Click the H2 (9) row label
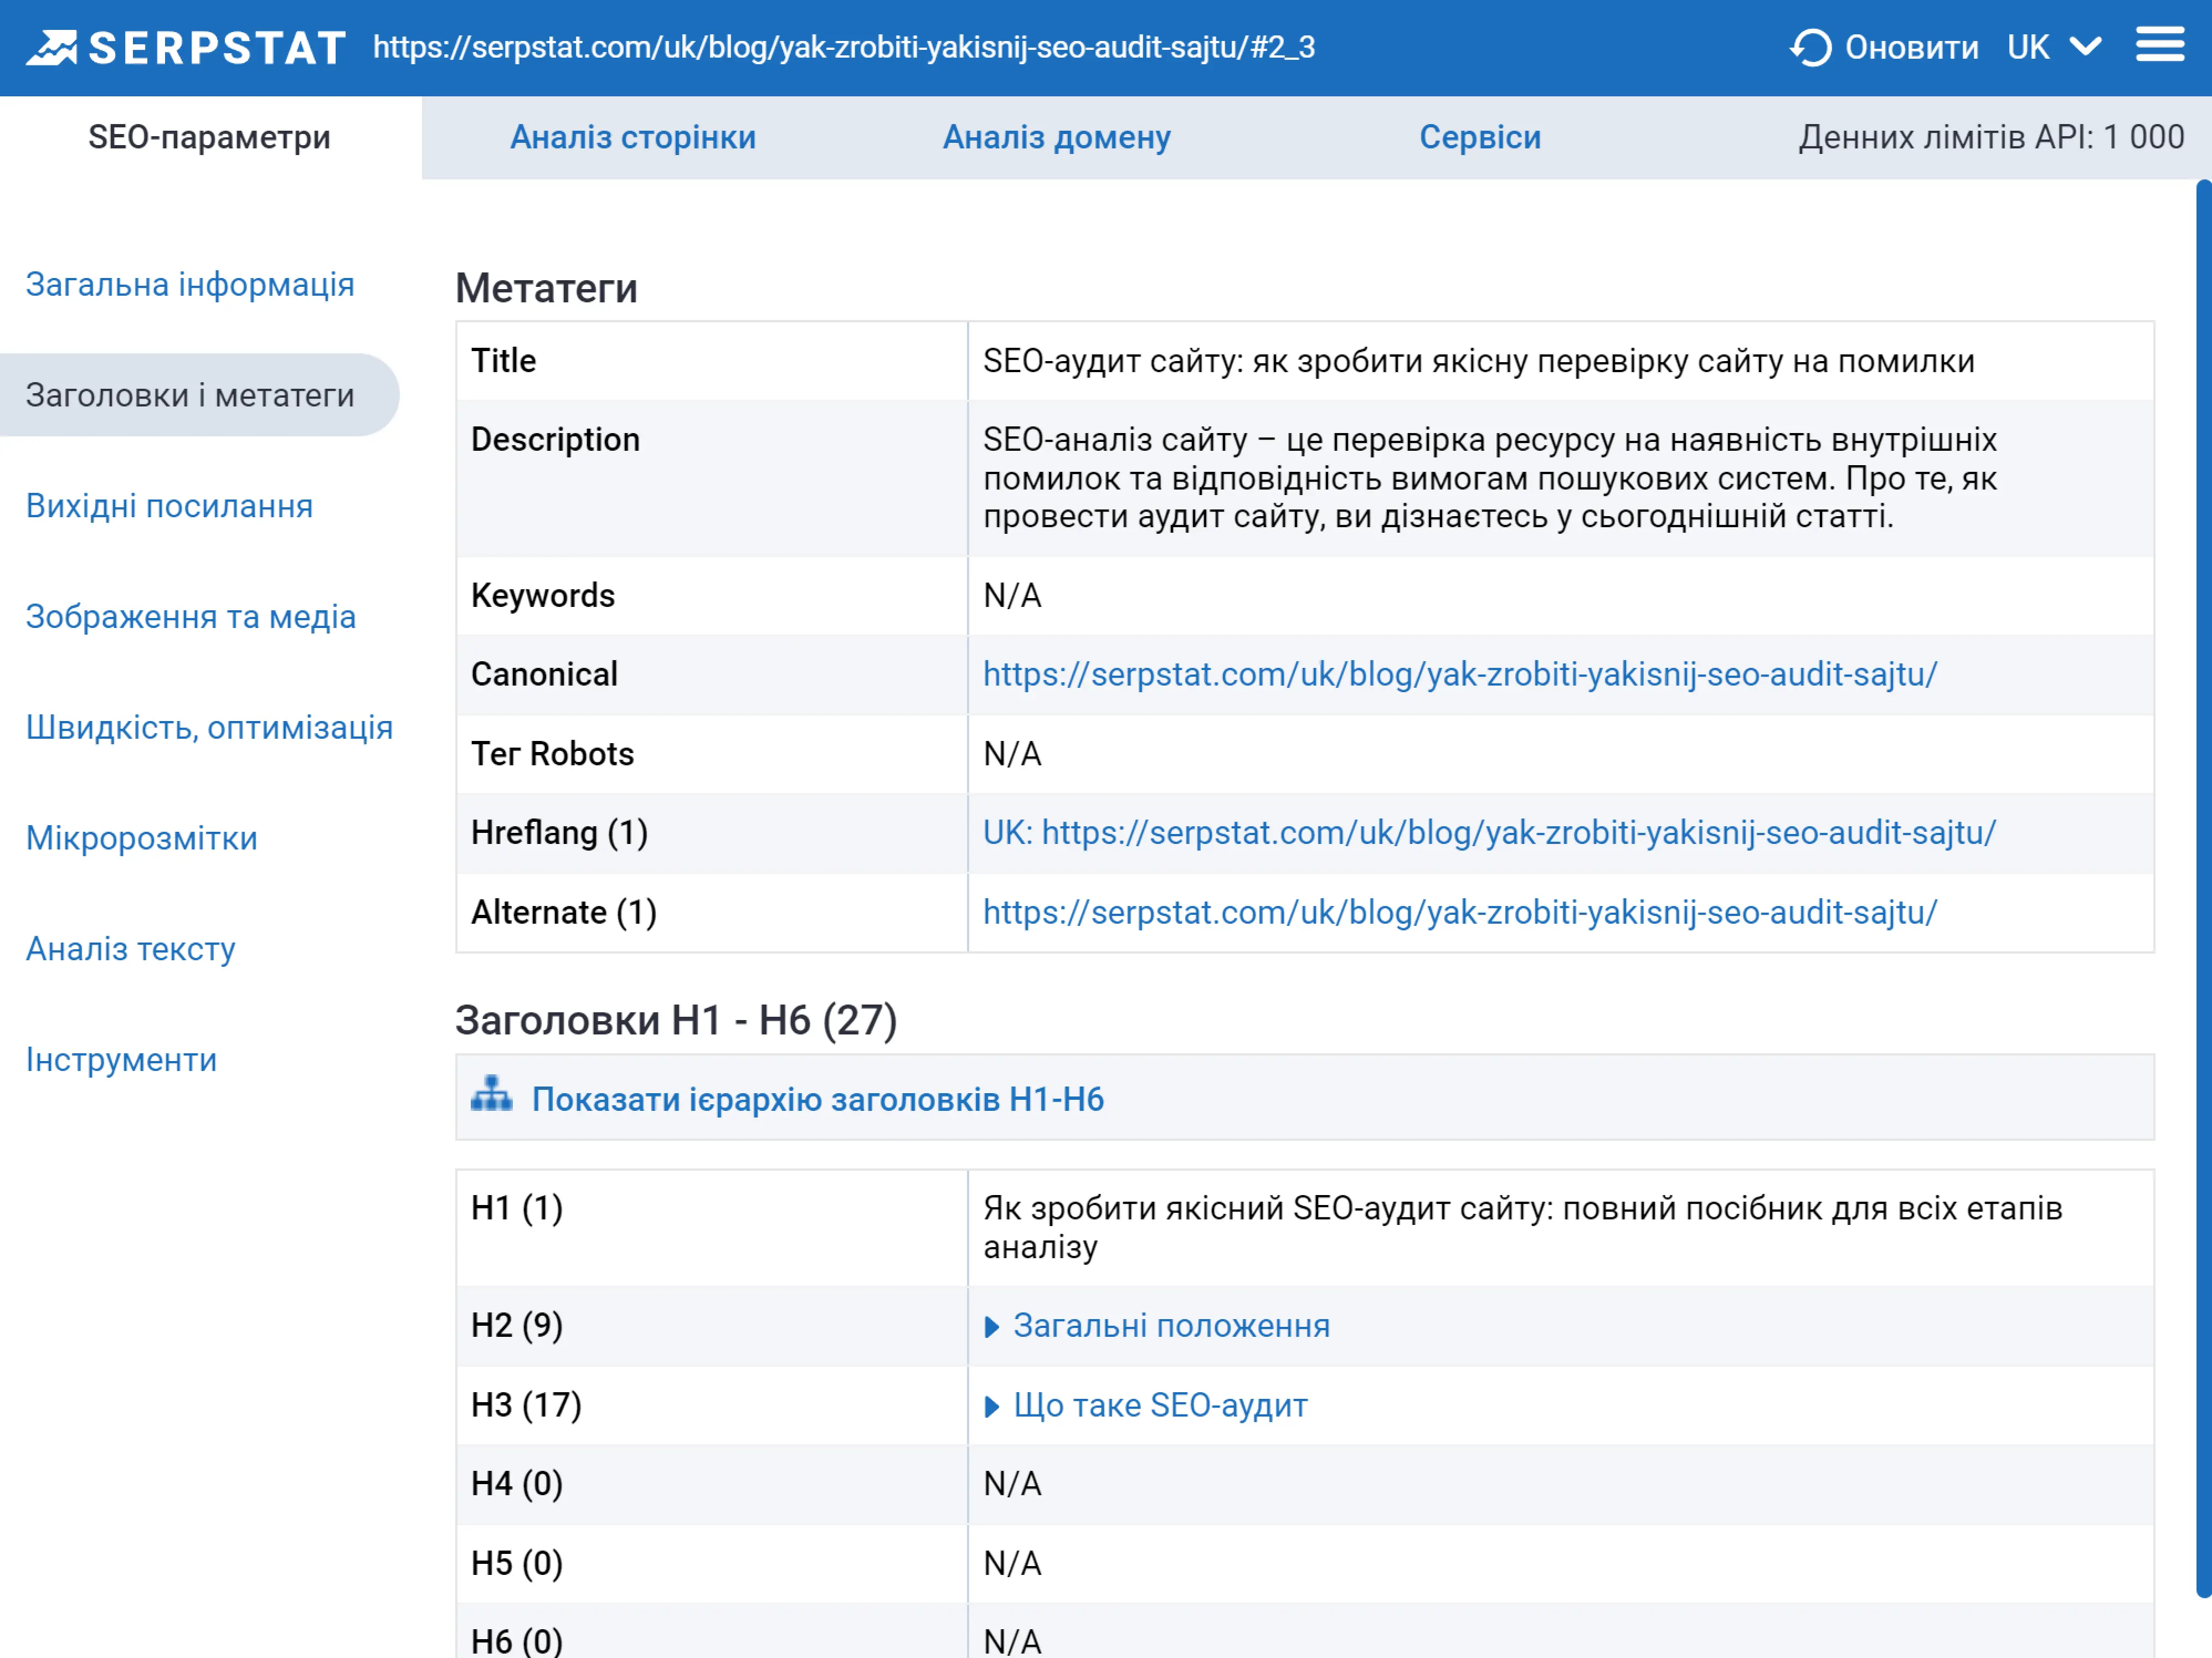The image size is (2212, 1658). tap(517, 1325)
